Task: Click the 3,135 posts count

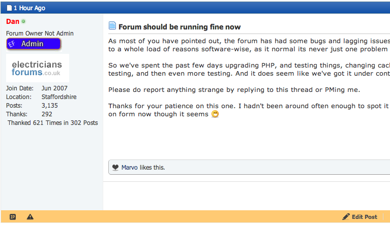Action: tap(49, 106)
